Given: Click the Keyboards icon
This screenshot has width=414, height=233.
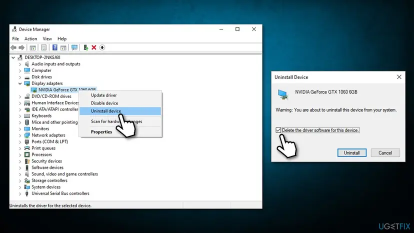Looking at the screenshot, I should tap(27, 115).
